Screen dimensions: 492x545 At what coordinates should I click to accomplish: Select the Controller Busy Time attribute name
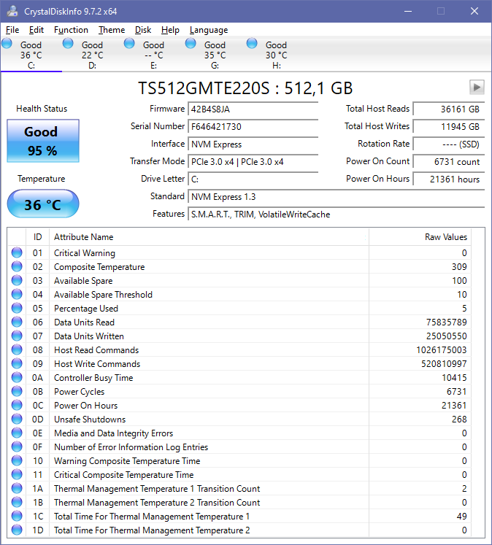(x=93, y=378)
